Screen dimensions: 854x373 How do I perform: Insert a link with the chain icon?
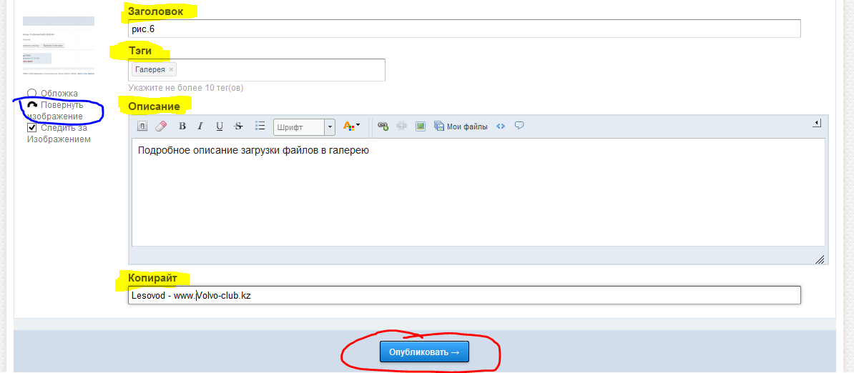pyautogui.click(x=383, y=126)
